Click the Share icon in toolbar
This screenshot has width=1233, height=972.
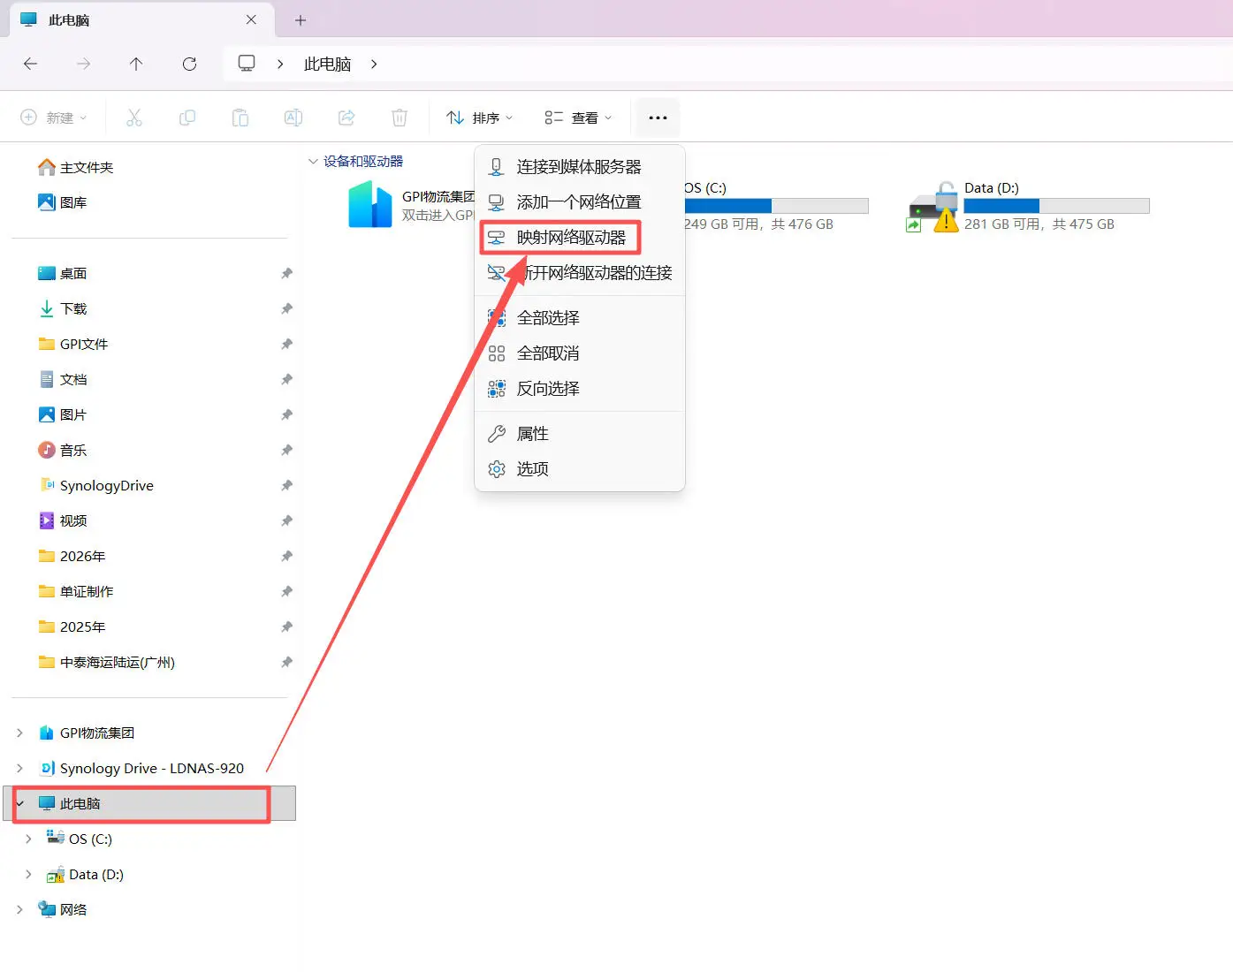pyautogui.click(x=346, y=118)
